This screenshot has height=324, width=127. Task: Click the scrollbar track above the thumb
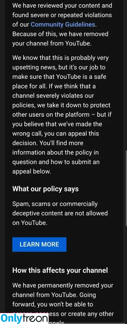[x=126, y=74]
